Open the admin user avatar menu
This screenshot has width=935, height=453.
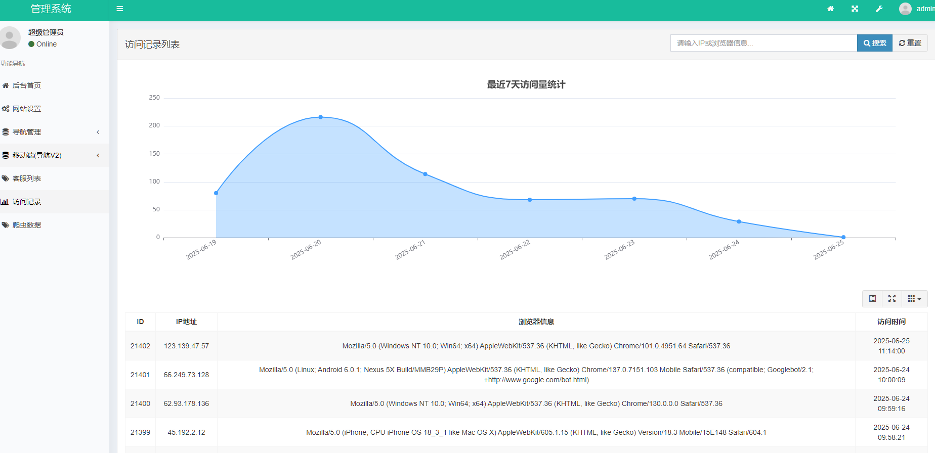tap(905, 9)
